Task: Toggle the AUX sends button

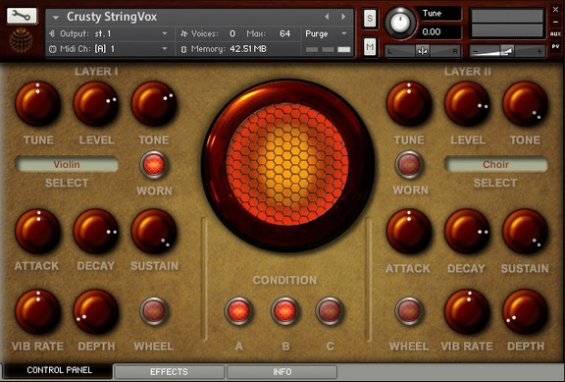Action: tap(555, 34)
